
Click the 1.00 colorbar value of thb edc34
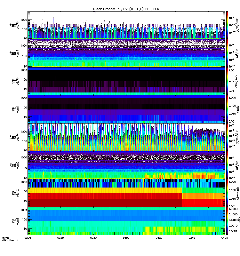pos(231,70)
